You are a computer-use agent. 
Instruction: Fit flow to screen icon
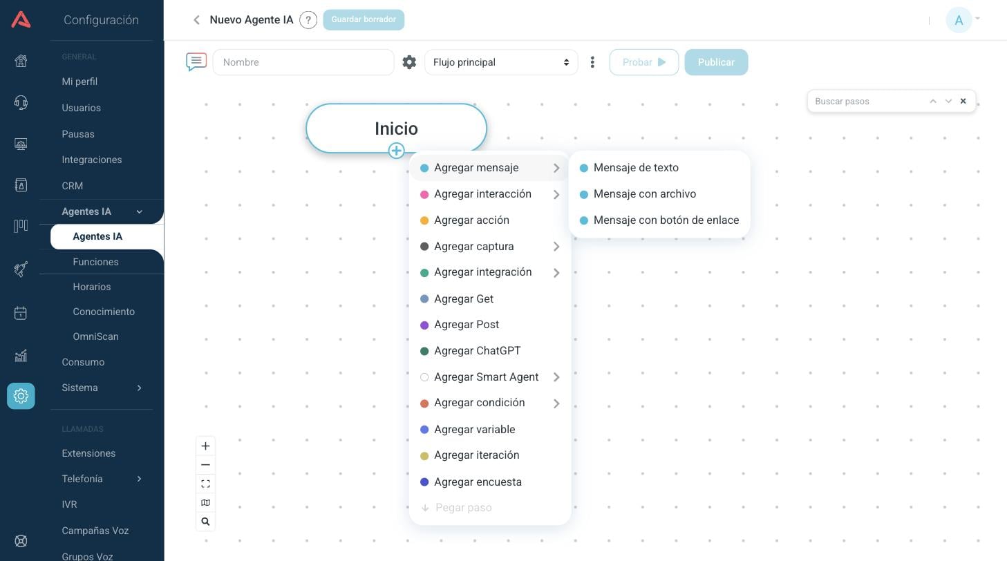pos(205,484)
